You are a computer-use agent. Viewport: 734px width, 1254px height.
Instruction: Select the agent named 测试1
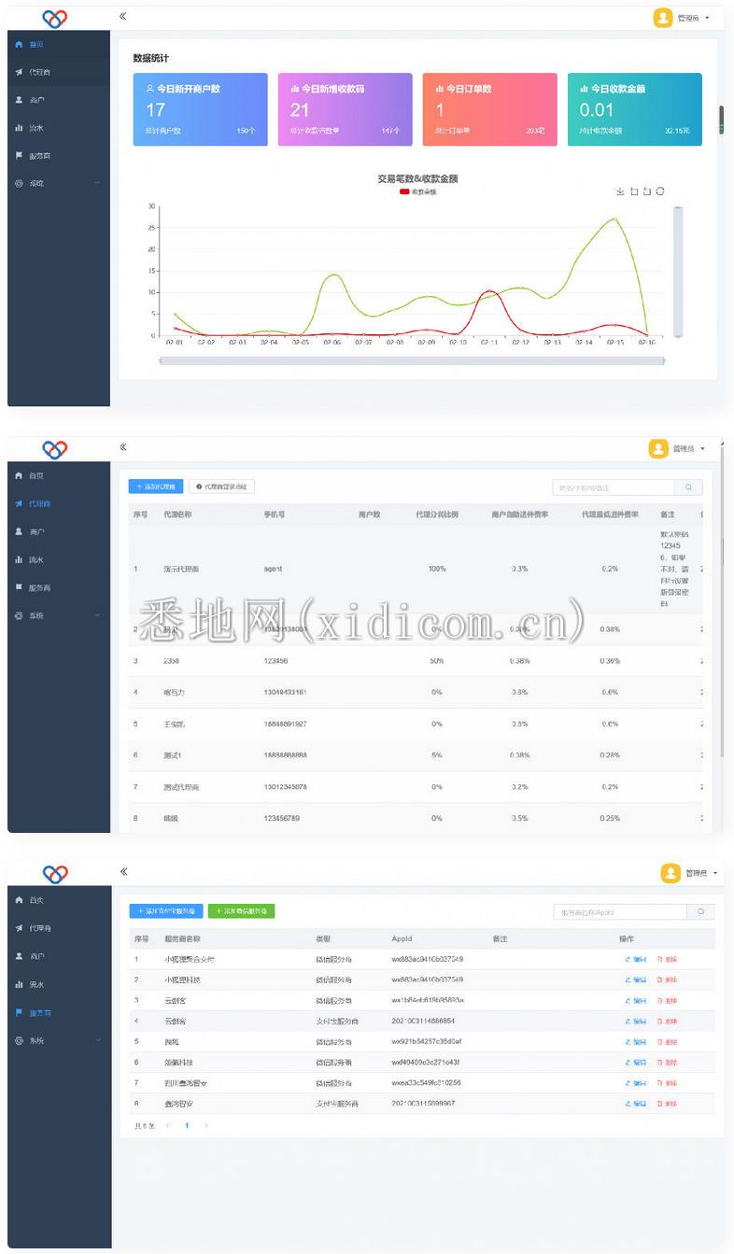[173, 755]
